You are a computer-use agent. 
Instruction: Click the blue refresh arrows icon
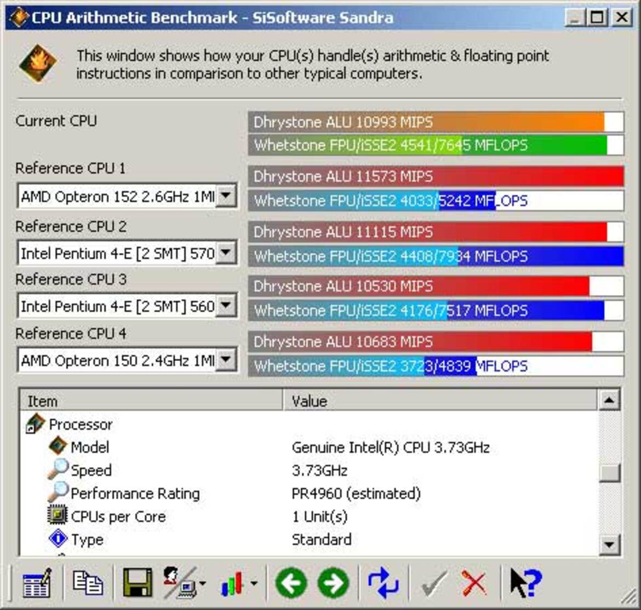(x=383, y=584)
